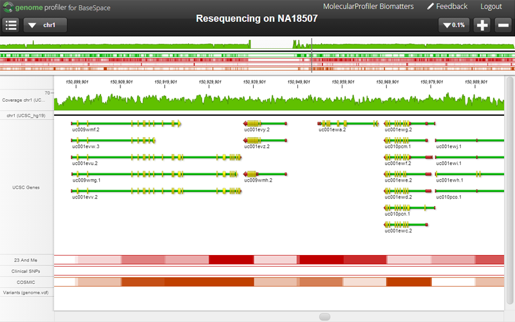
Task: Open the 0.1% zoom level dropdown
Action: pyautogui.click(x=454, y=25)
